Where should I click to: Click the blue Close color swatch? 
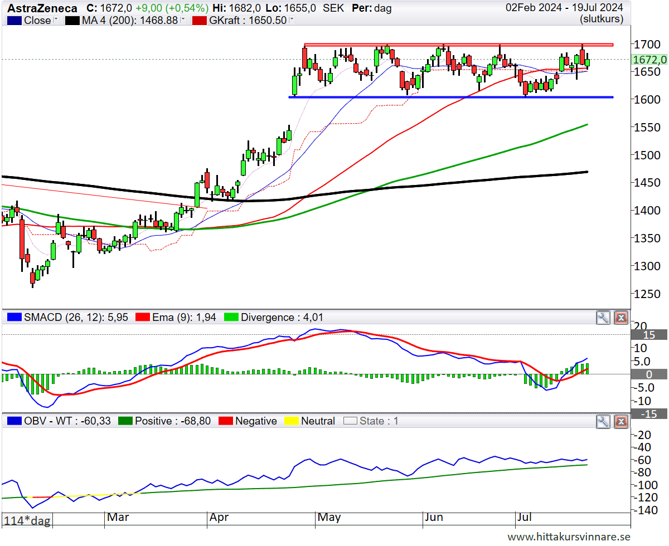15,20
